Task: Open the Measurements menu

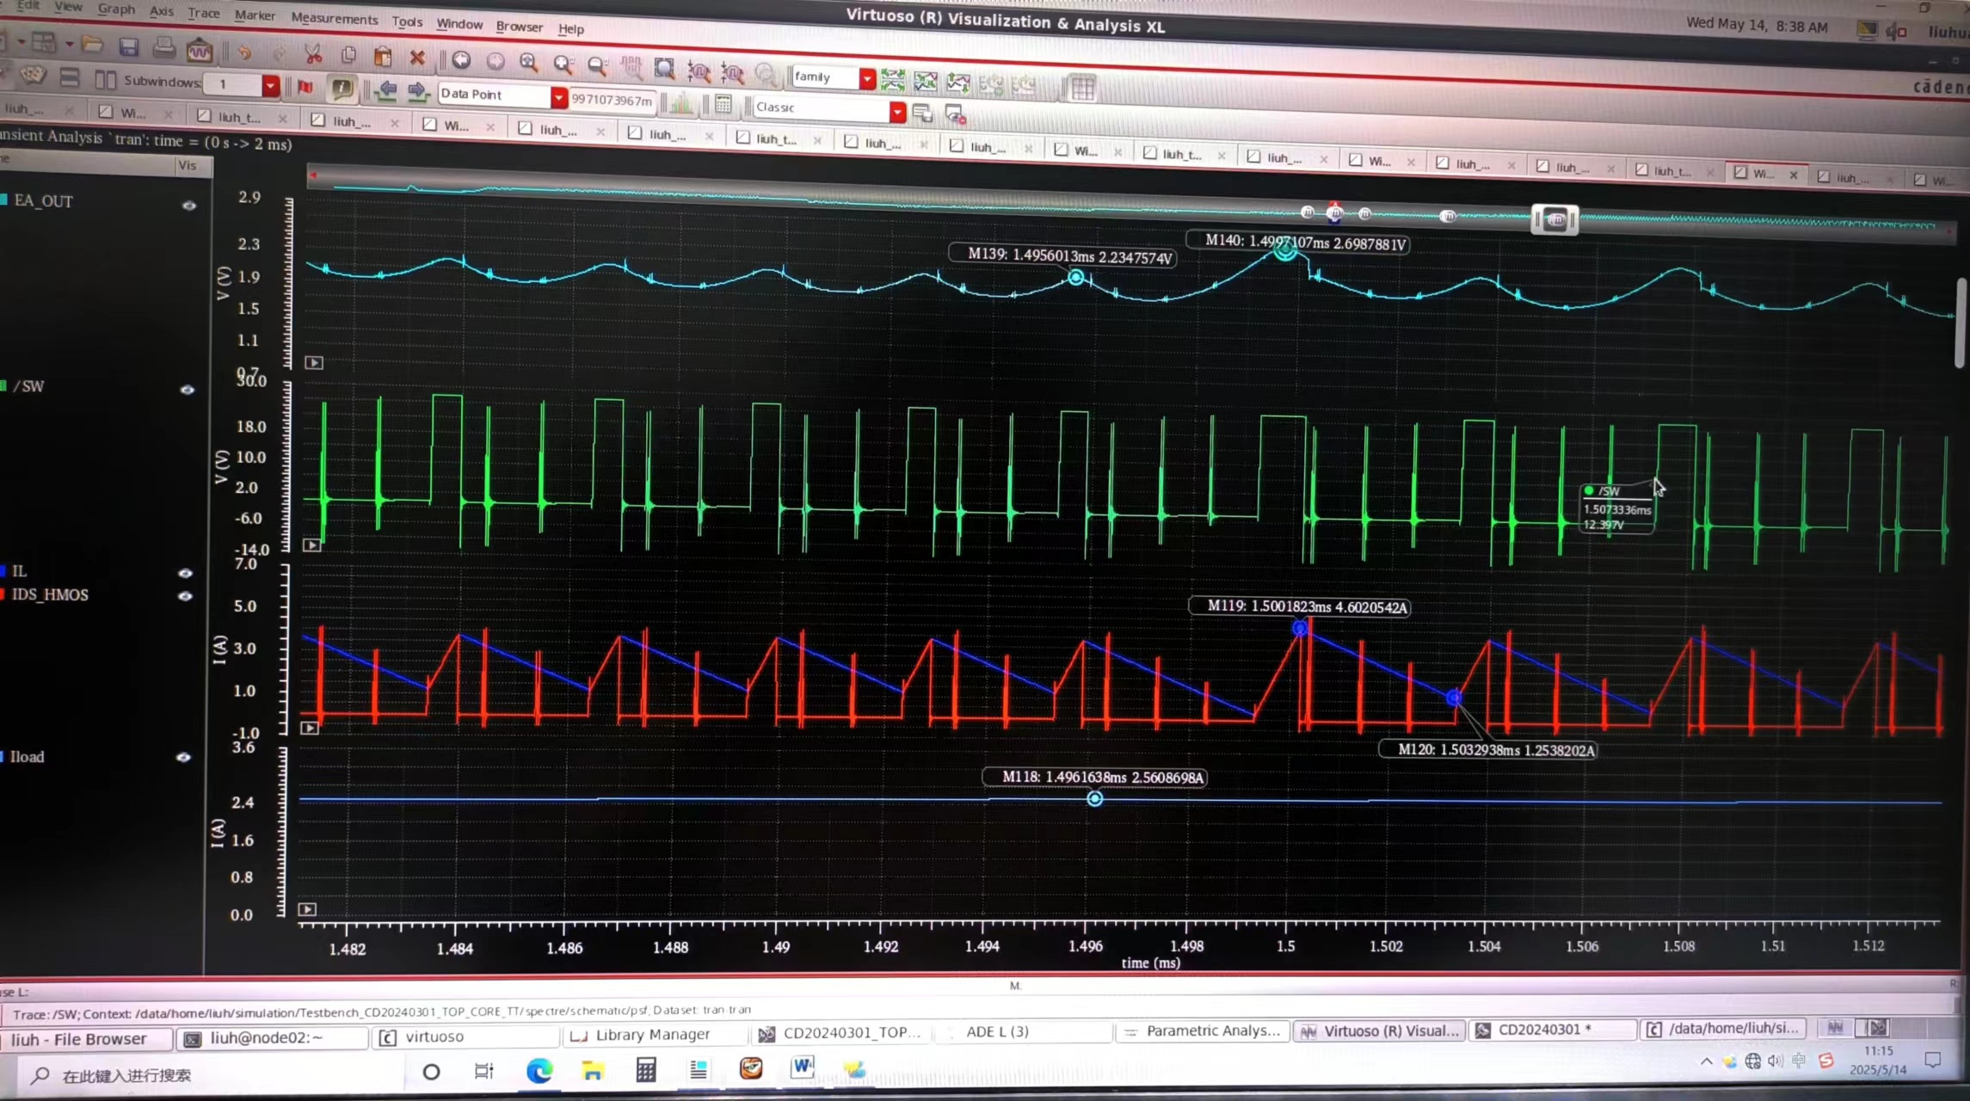Action: 334,18
